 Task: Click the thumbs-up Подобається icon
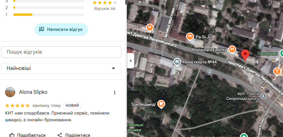[12, 135]
